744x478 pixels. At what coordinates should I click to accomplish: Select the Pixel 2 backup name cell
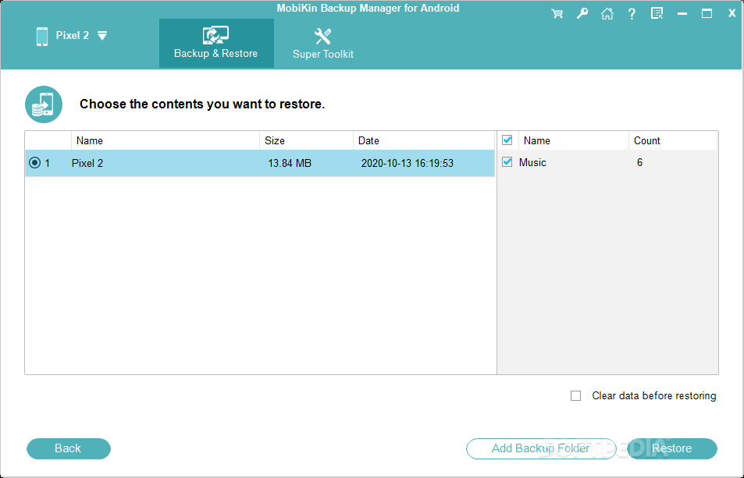[x=87, y=164]
